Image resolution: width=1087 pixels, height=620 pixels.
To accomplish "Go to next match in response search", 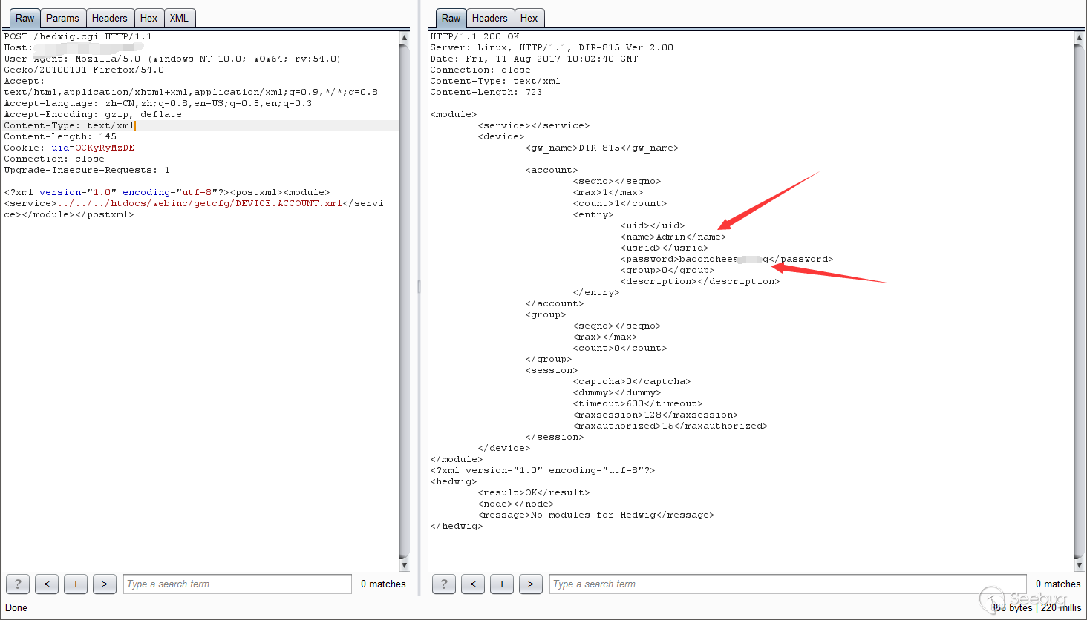I will tap(531, 584).
